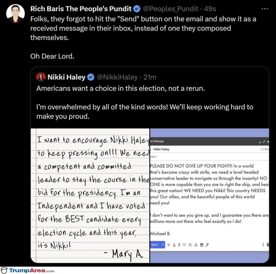
Task: Click the insert signature pen icon
Action: [x=207, y=245]
